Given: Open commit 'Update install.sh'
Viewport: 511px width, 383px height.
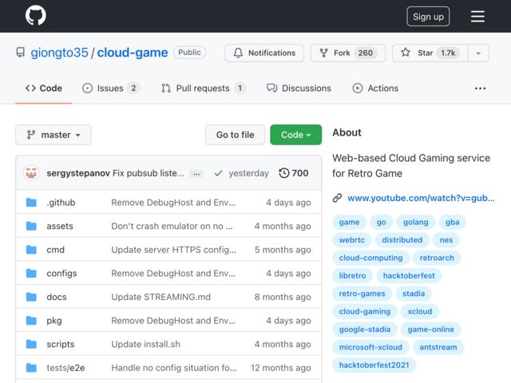Looking at the screenshot, I should pyautogui.click(x=145, y=344).
